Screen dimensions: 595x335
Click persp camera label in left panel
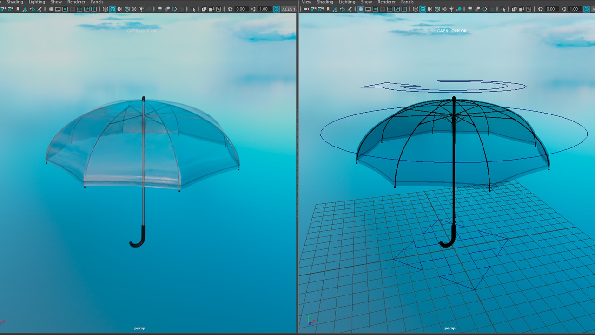point(139,328)
